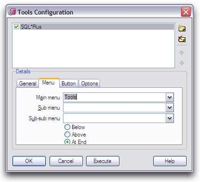
Task: Select the At End radio button
Action: click(67, 142)
